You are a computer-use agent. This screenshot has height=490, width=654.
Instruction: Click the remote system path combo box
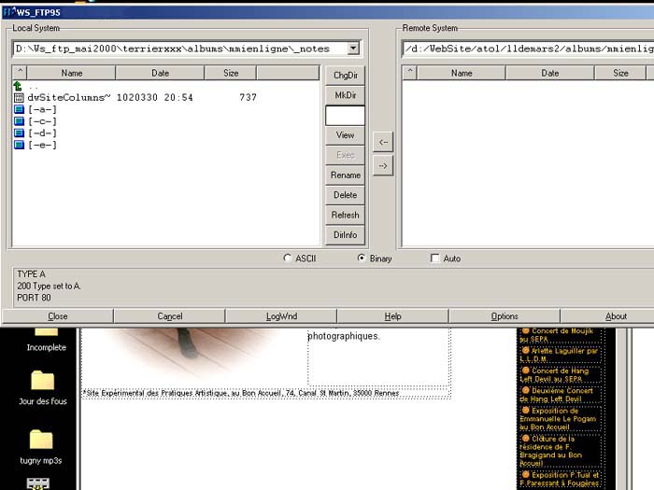[528, 49]
